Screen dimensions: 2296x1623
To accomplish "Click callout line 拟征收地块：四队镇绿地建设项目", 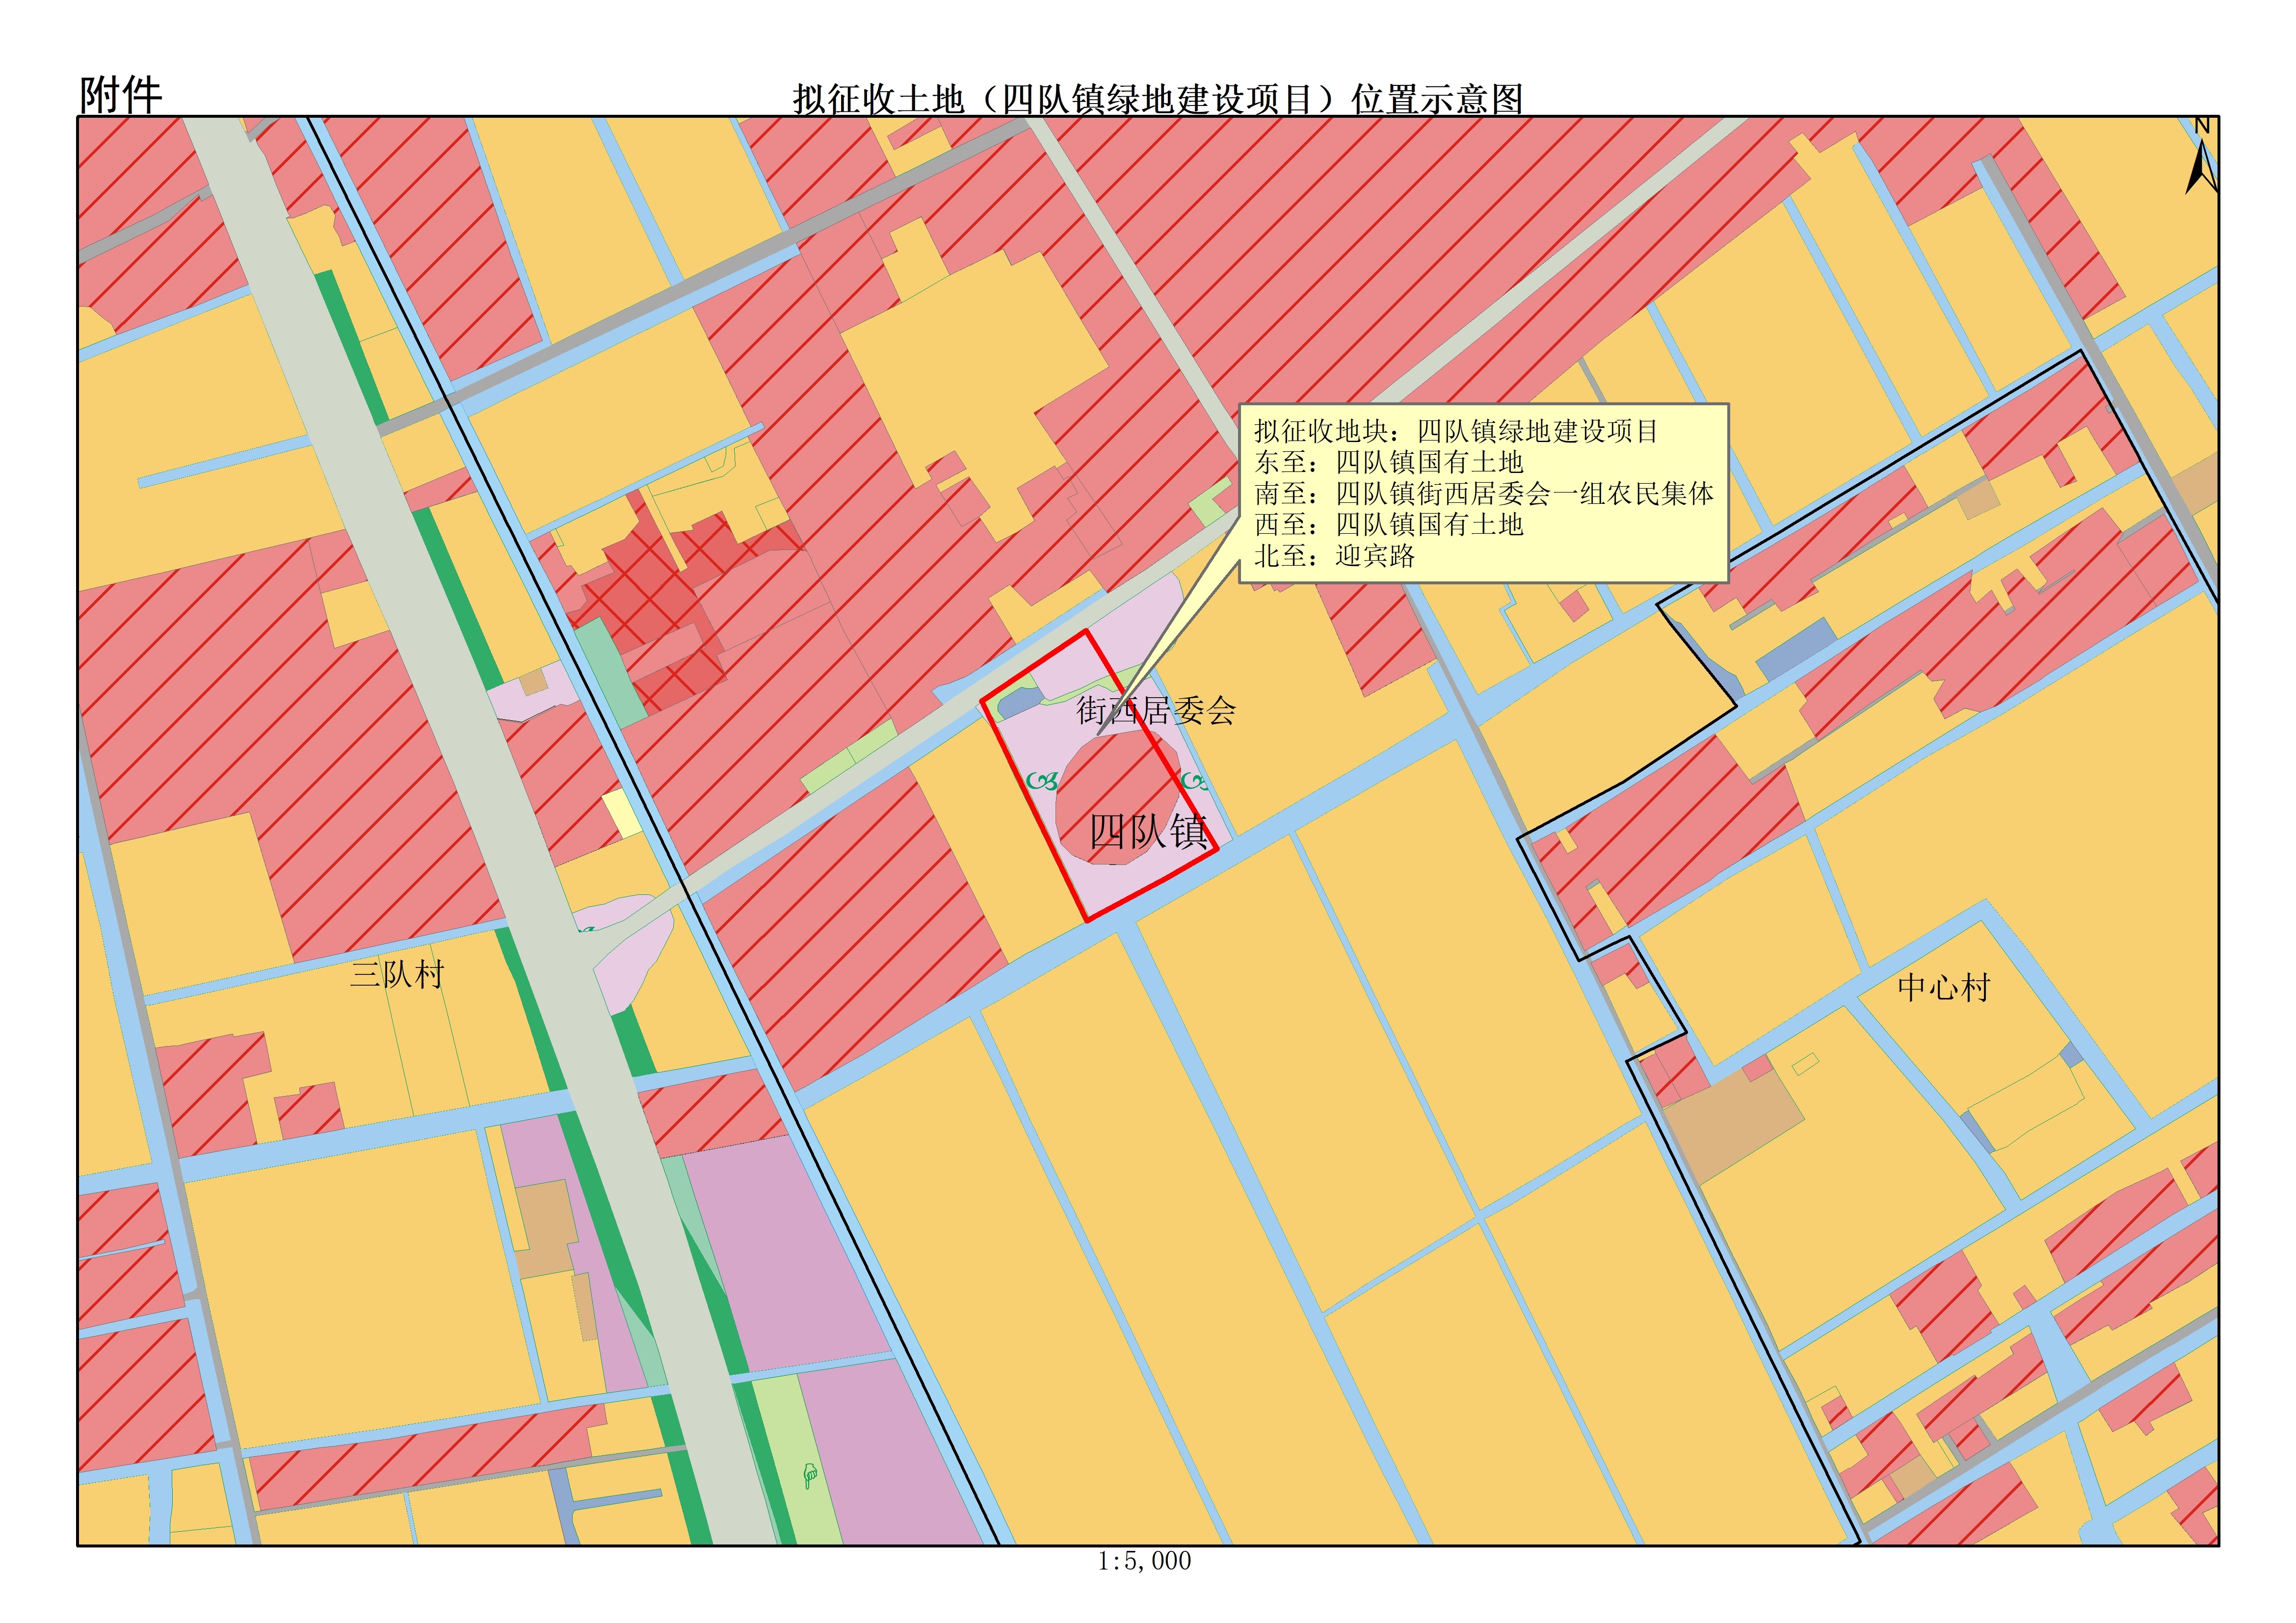I will point(1456,431).
